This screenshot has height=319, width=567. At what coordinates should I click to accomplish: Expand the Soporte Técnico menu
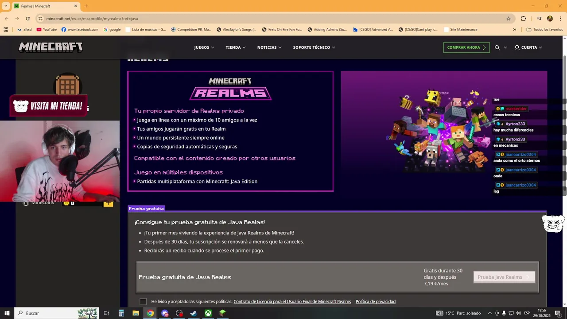[314, 47]
